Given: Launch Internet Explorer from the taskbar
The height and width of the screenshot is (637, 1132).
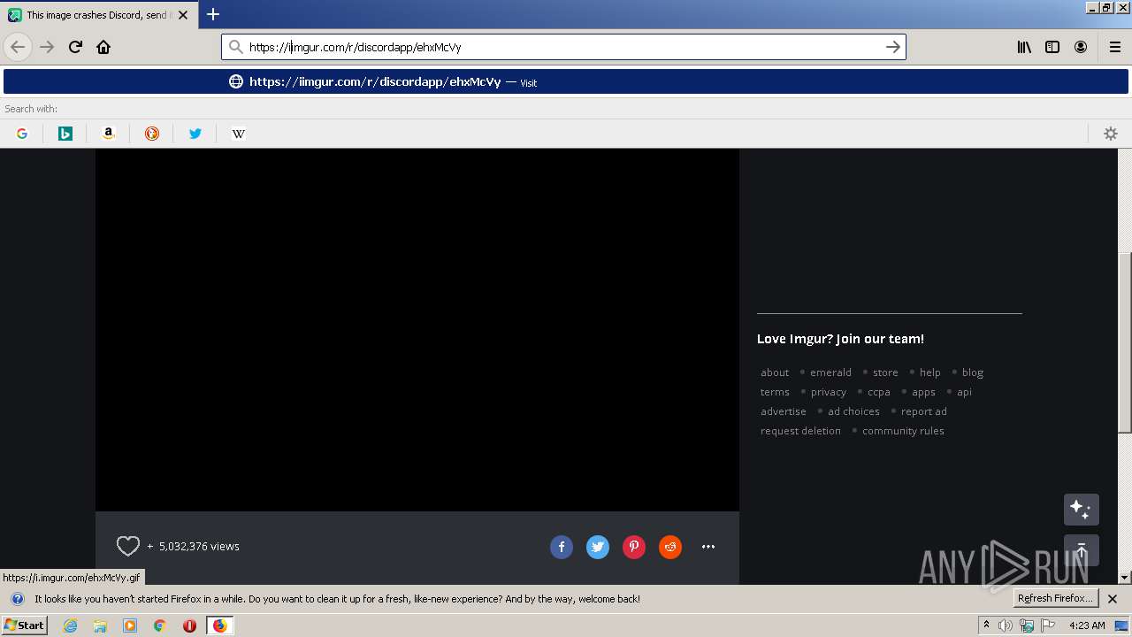Looking at the screenshot, I should coord(70,625).
